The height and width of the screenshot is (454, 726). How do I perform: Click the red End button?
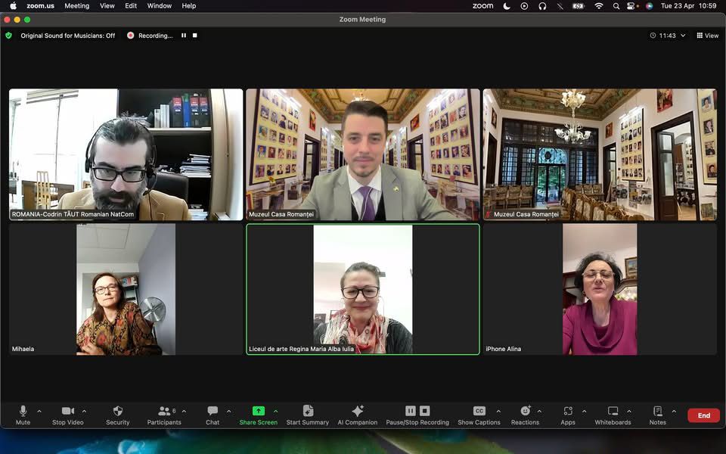pos(703,415)
